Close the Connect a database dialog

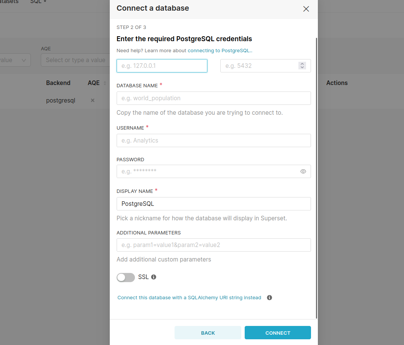pyautogui.click(x=306, y=9)
